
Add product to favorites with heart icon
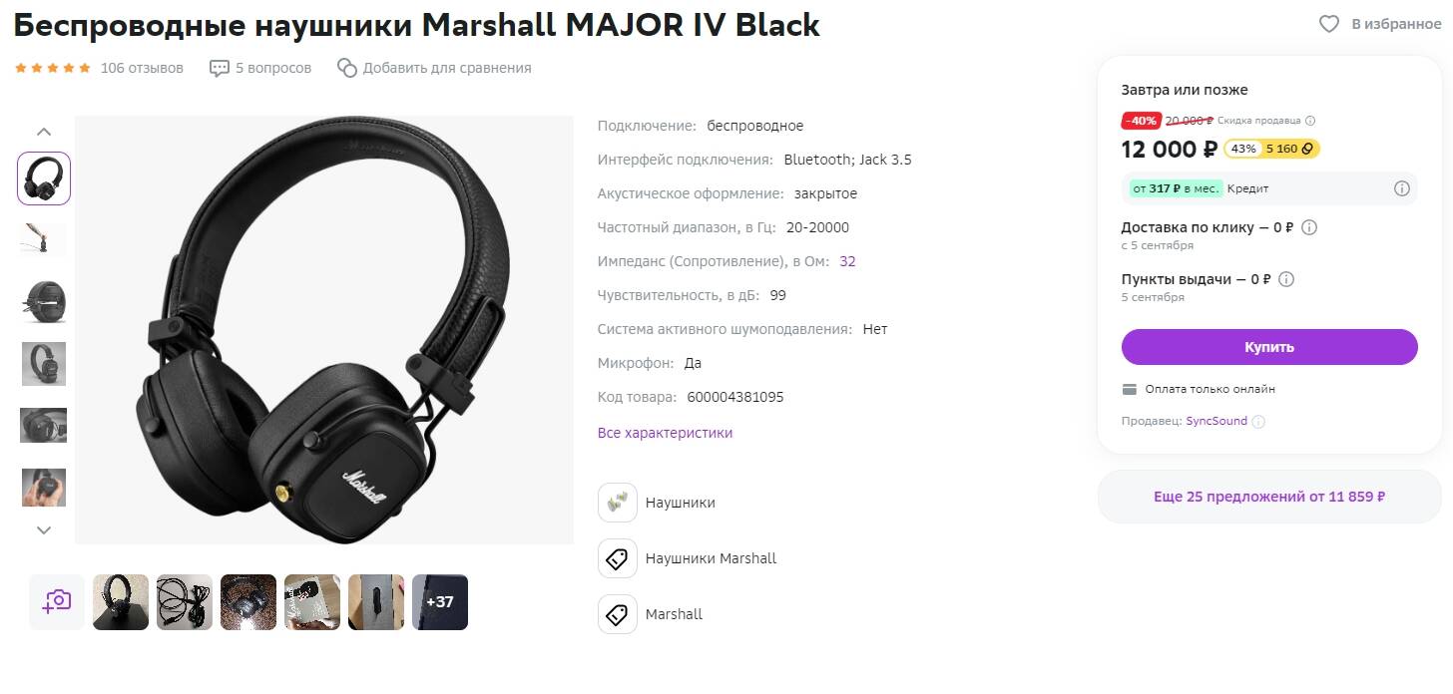click(1329, 24)
